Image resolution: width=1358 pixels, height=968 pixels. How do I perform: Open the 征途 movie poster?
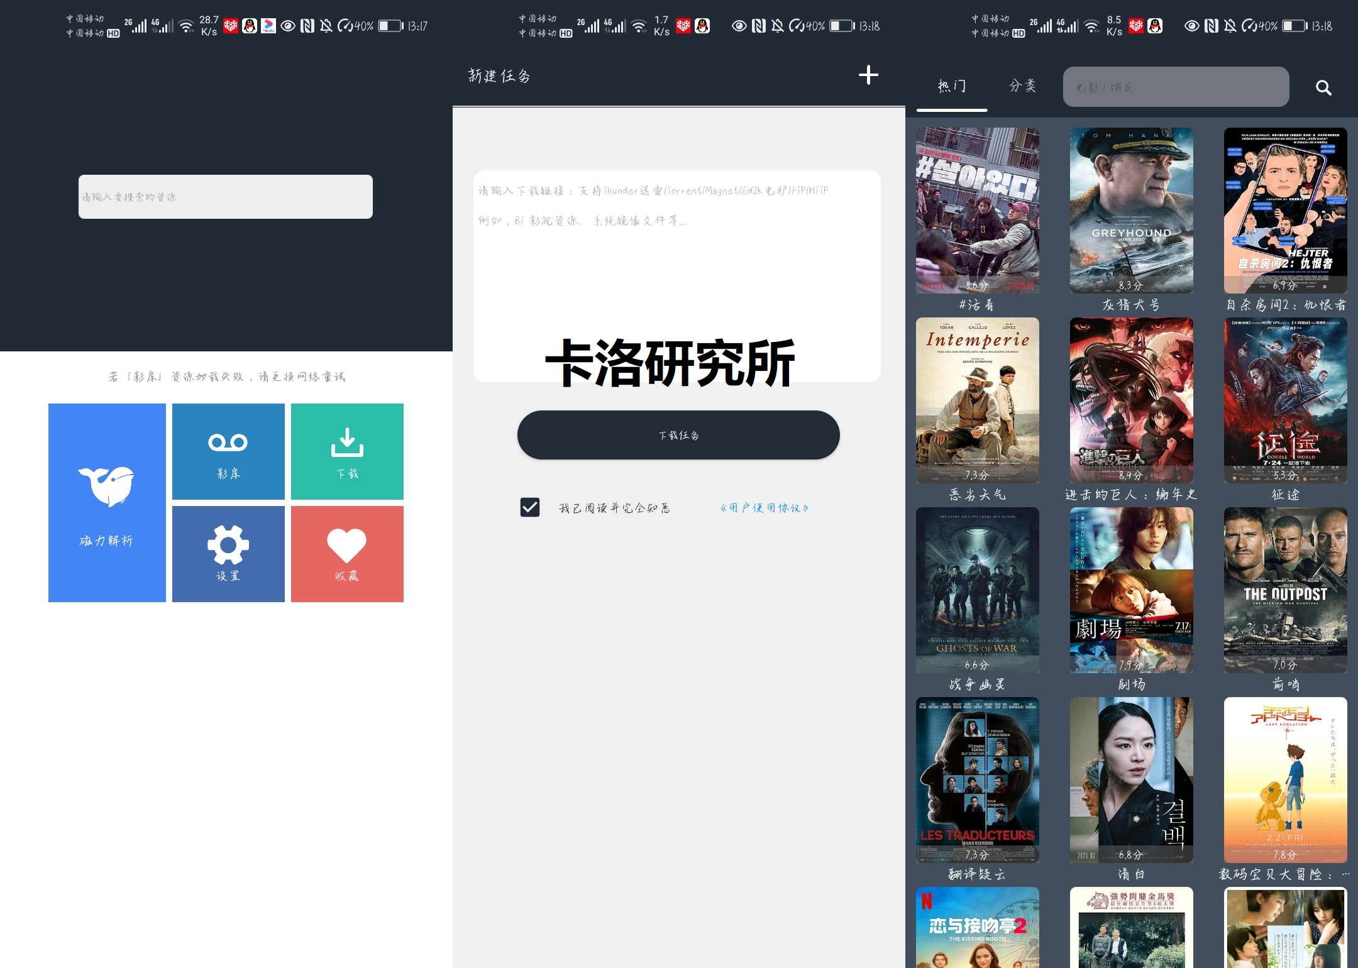click(x=1286, y=400)
